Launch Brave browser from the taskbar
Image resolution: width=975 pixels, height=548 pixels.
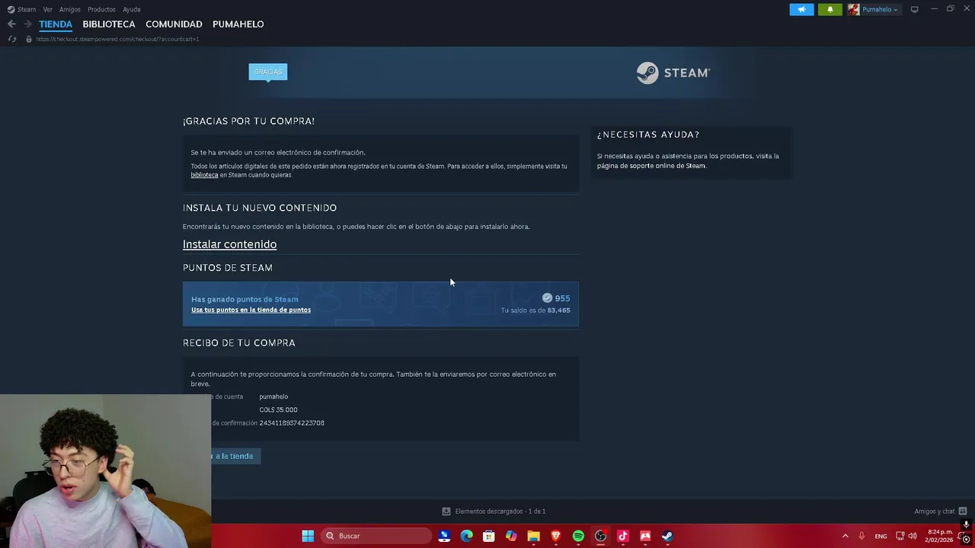click(556, 536)
